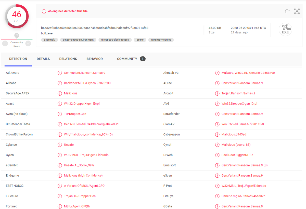Click the GData engine name
Screen dimensions: 306x209
pos(168,206)
